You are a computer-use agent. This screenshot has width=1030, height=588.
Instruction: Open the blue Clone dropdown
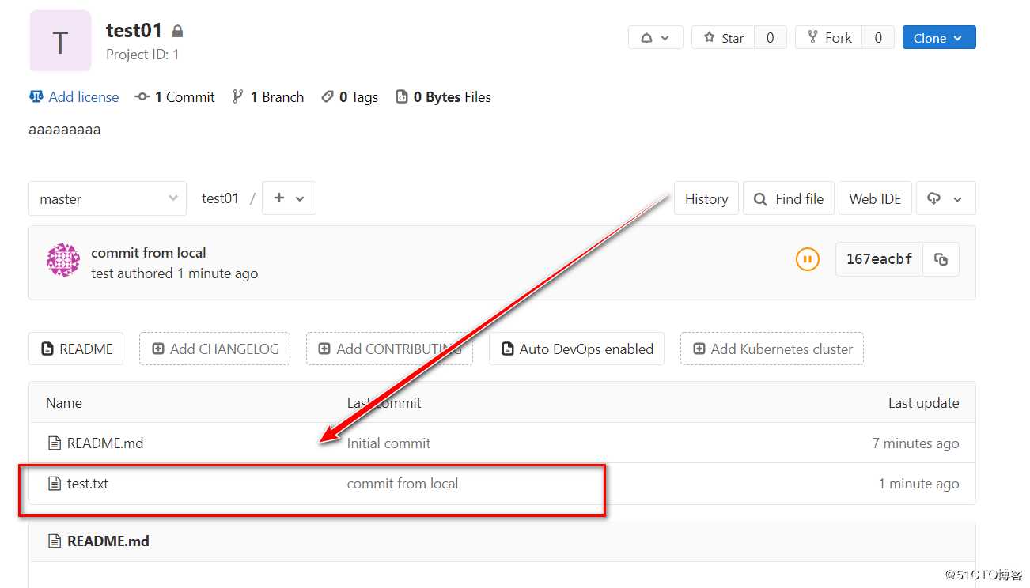coord(939,38)
